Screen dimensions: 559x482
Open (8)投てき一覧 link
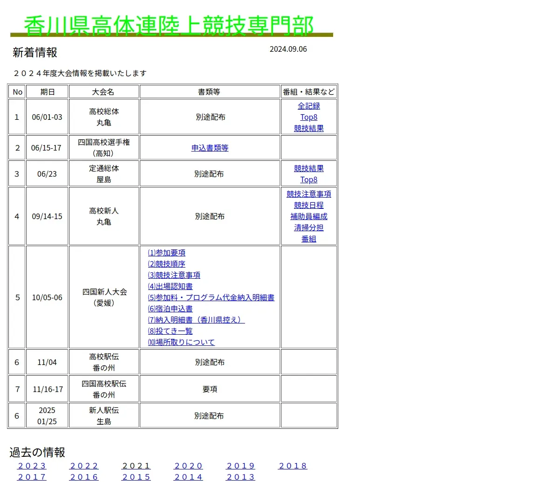pos(170,331)
